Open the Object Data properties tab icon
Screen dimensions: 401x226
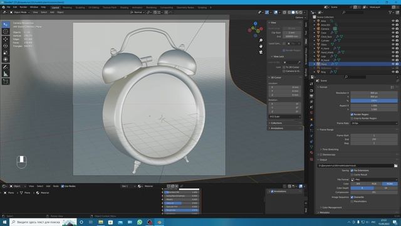pos(311,147)
